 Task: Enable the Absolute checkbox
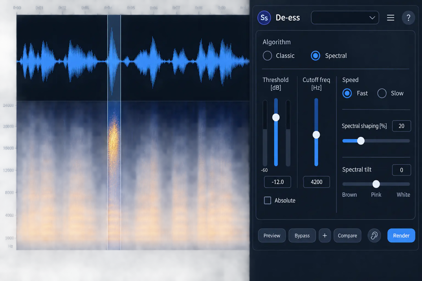(267, 200)
